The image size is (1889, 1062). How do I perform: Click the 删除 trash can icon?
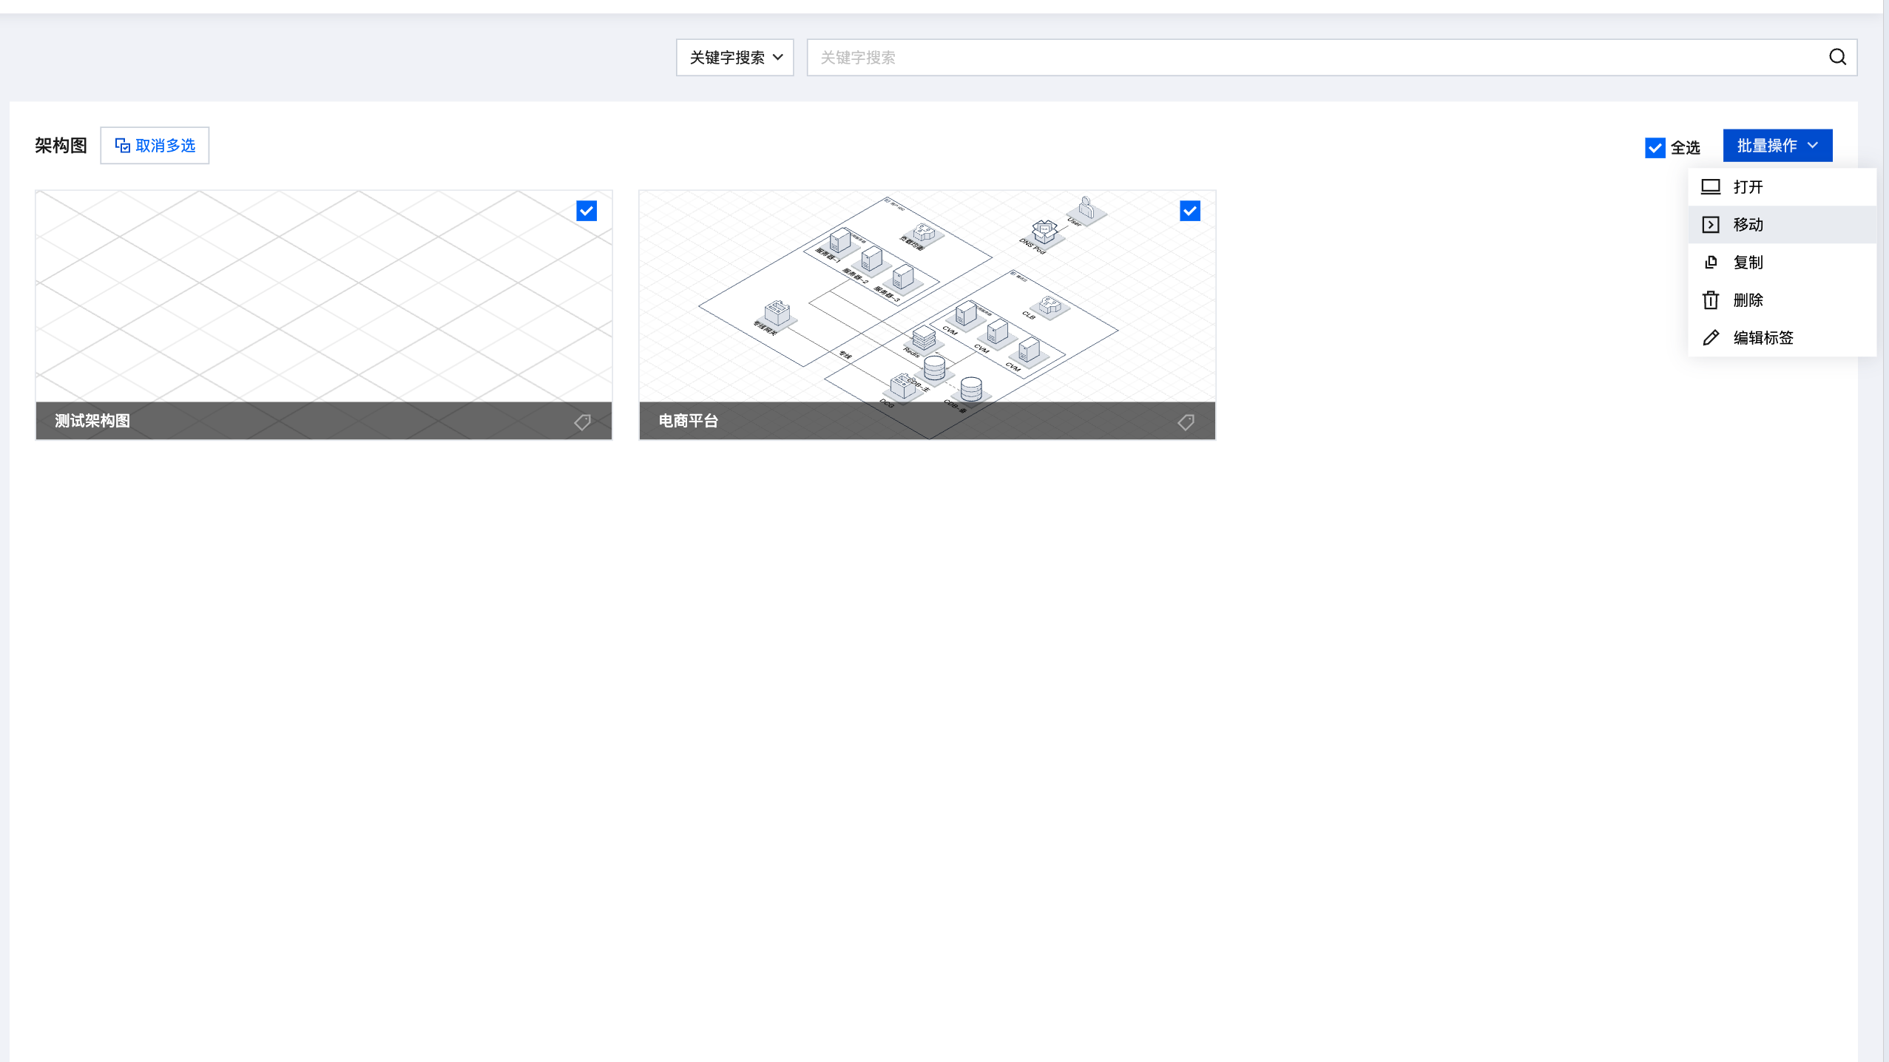pyautogui.click(x=1710, y=300)
